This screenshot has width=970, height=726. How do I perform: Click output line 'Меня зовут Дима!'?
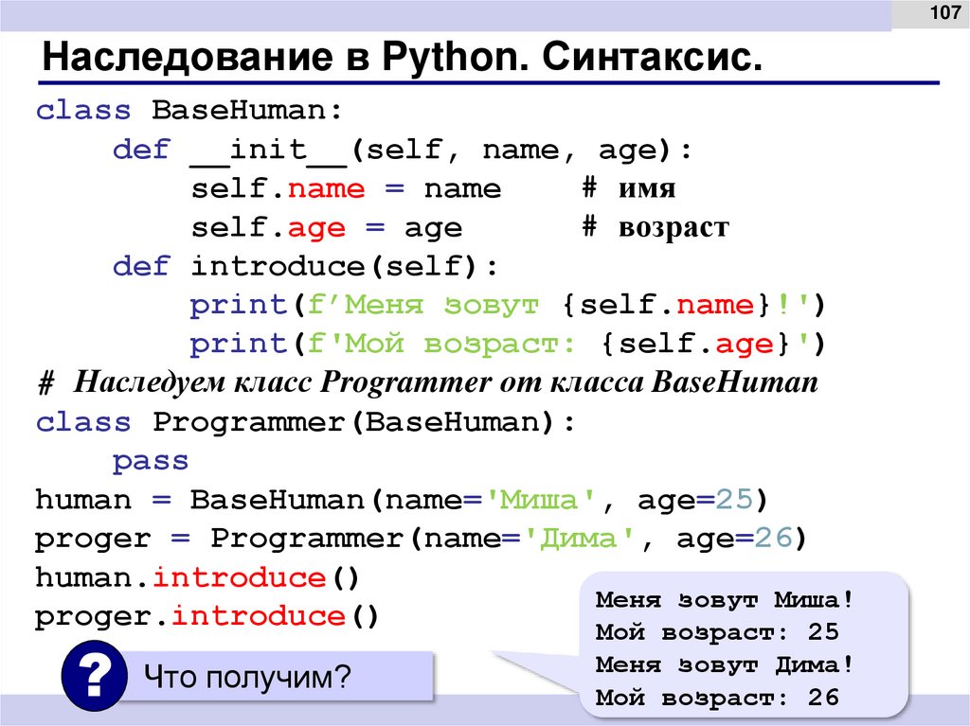(x=725, y=665)
